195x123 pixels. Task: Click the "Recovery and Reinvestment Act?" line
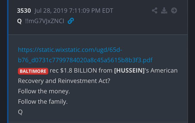(x=64, y=81)
